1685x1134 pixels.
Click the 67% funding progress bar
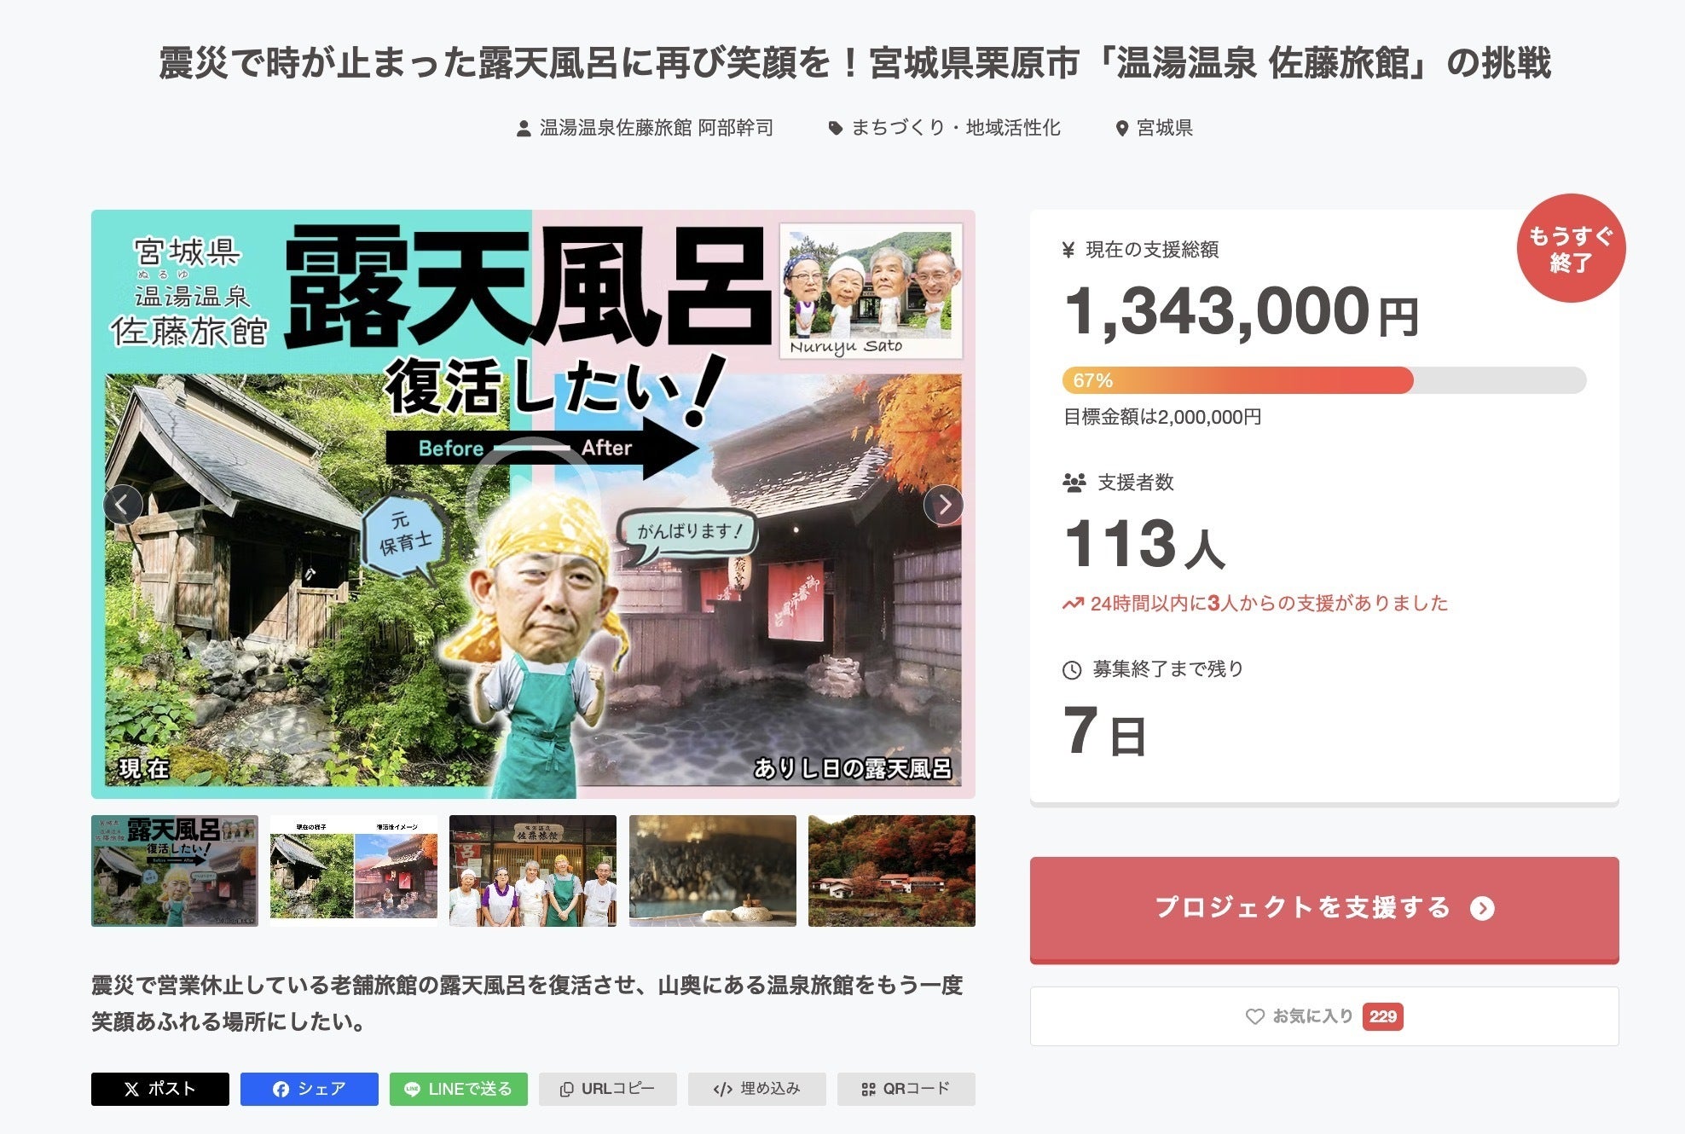pyautogui.click(x=1324, y=380)
